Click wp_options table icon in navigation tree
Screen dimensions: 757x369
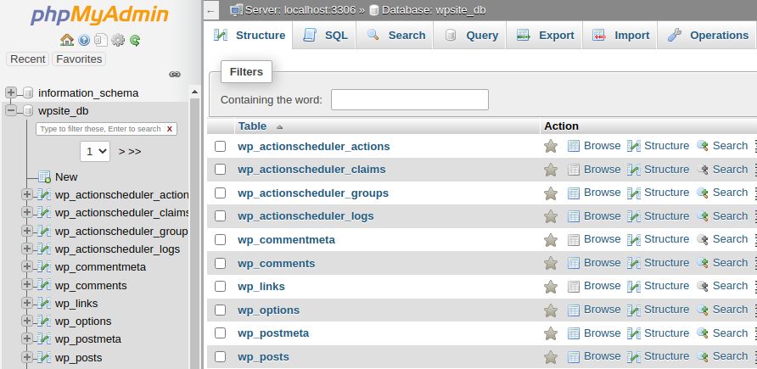pos(44,321)
